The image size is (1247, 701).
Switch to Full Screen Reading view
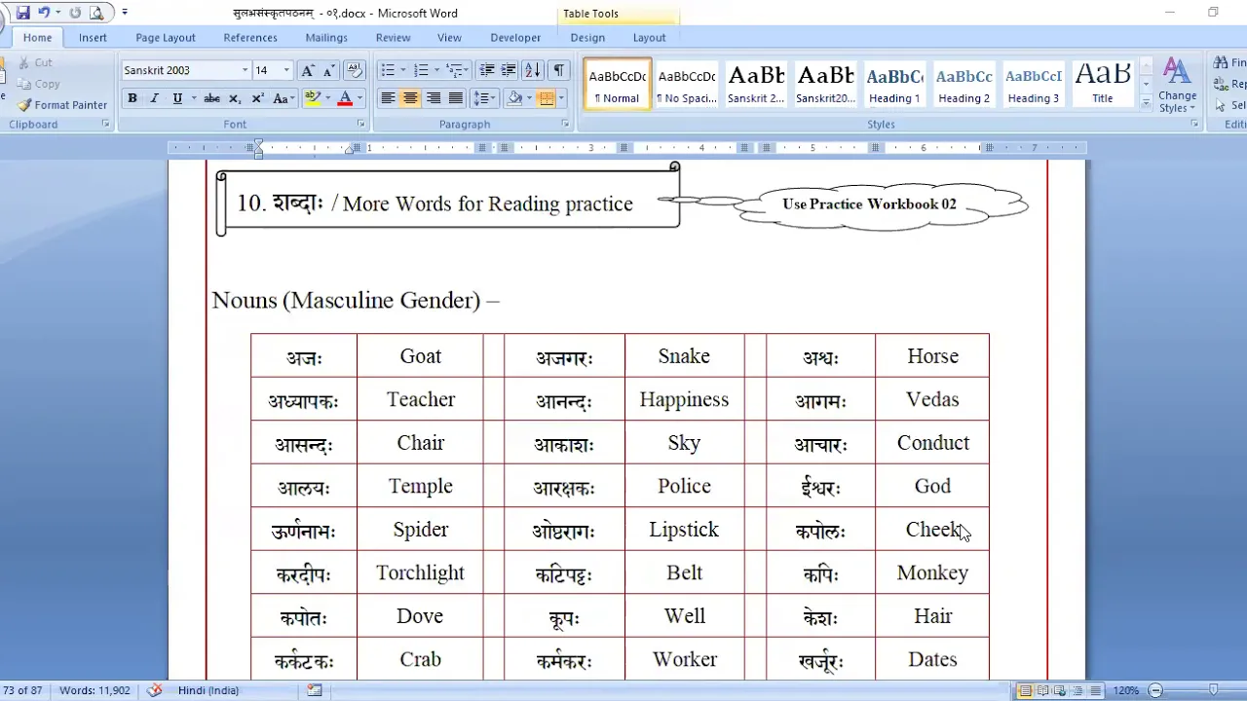click(x=1042, y=690)
